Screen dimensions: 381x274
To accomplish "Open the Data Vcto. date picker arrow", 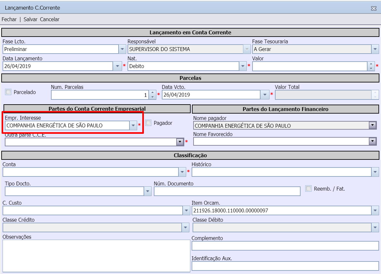I will pos(265,95).
